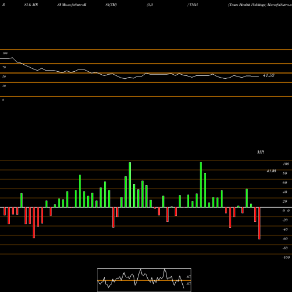The image size is (292, 292).
Task: Click the header text 'SI MunafaSutraR'
Action: [x=72, y=5]
